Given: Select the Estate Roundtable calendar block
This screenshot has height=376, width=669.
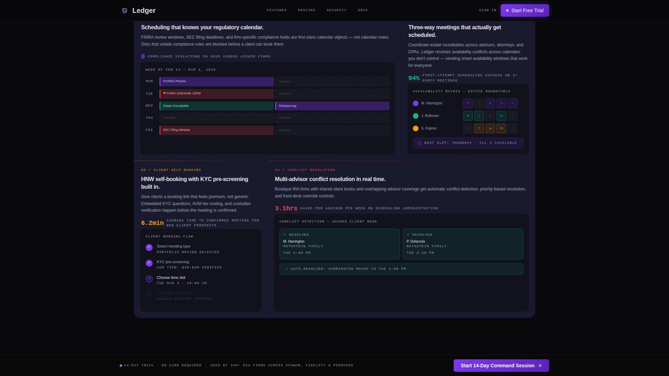Looking at the screenshot, I should pyautogui.click(x=217, y=106).
